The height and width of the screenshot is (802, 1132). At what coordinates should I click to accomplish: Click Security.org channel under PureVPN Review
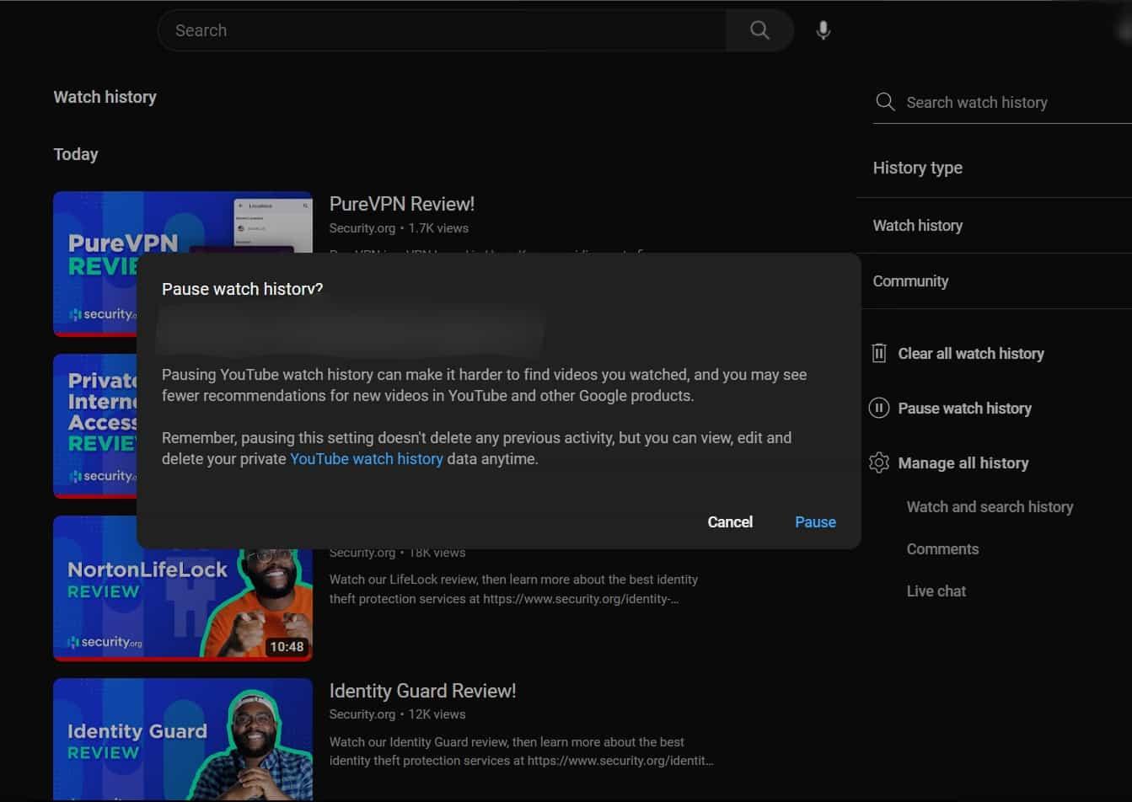(x=362, y=228)
